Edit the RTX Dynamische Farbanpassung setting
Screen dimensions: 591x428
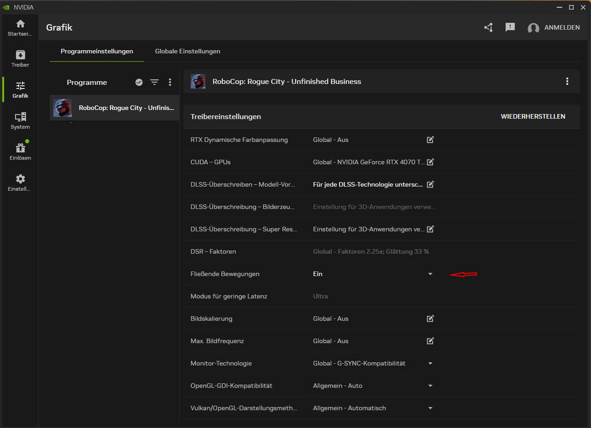pyautogui.click(x=430, y=140)
